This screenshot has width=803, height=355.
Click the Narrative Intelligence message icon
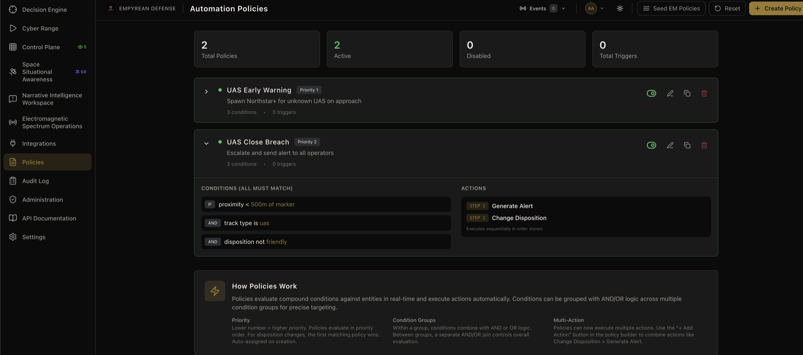coord(13,99)
